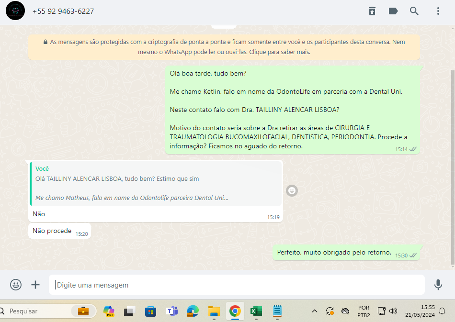Open Excel from the taskbar

click(256, 311)
